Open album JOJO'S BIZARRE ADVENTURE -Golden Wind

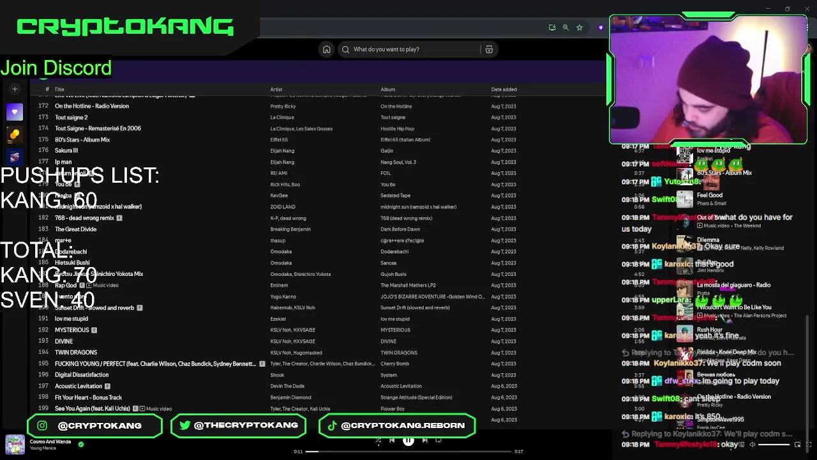click(x=432, y=296)
